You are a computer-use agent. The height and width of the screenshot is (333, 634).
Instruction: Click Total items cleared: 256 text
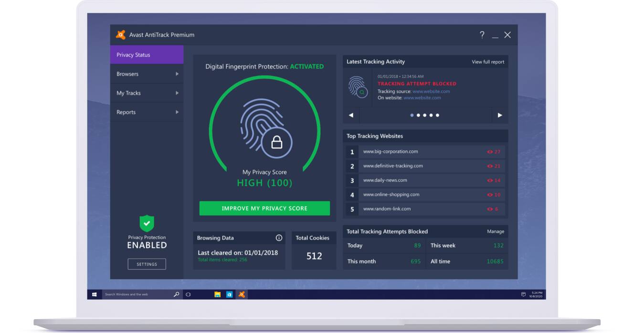[x=222, y=260]
